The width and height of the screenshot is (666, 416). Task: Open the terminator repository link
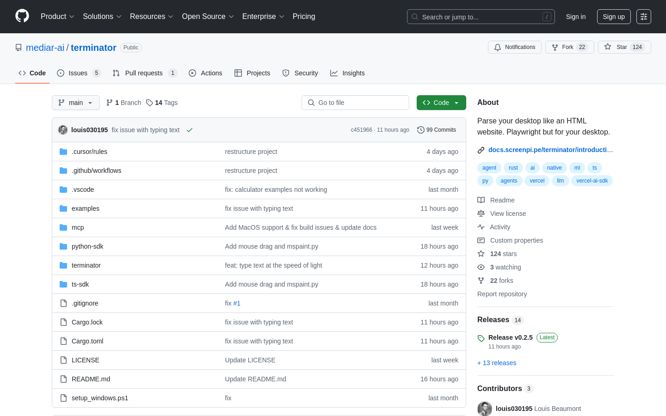[93, 48]
